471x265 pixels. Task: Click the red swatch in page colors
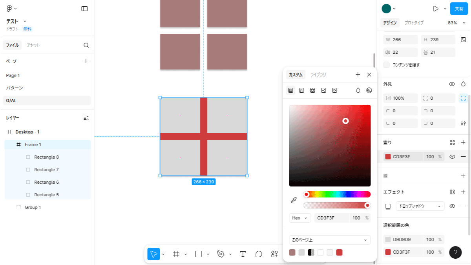point(339,252)
